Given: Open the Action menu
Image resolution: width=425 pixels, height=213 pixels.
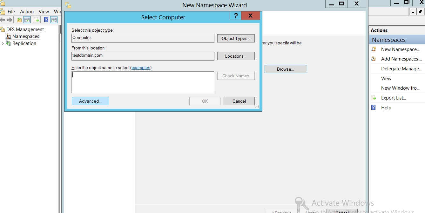Looking at the screenshot, I should tap(27, 11).
